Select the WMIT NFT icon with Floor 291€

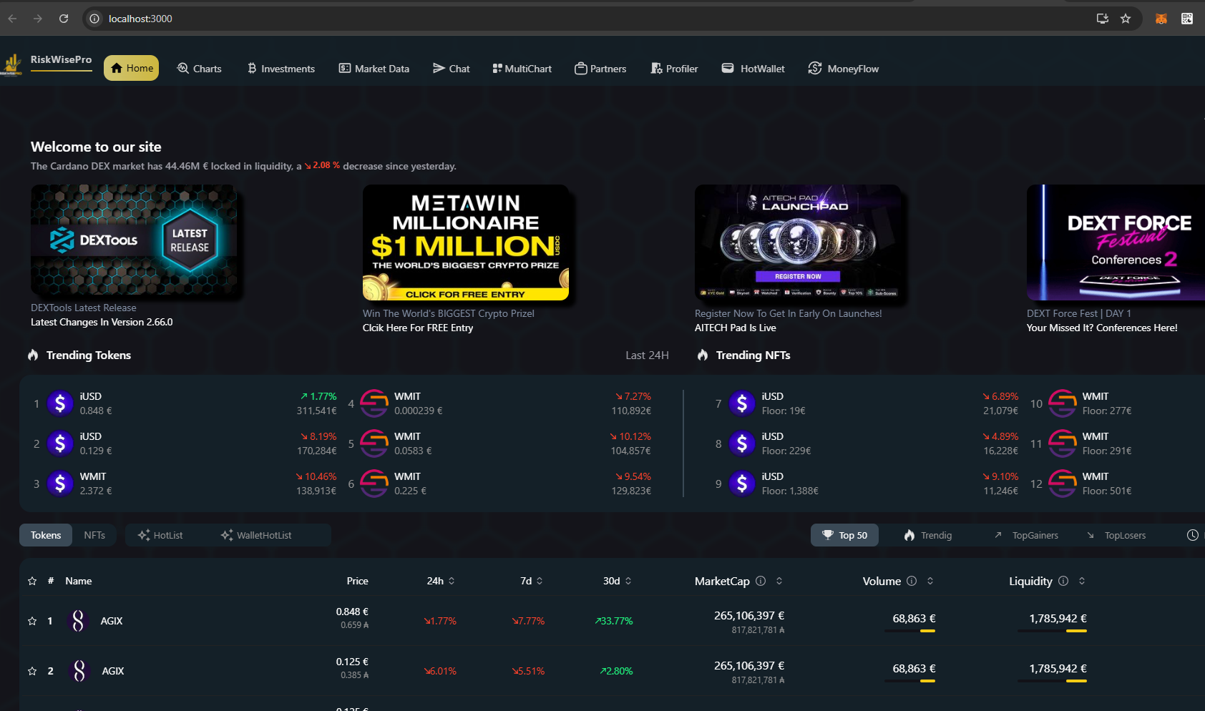click(1063, 443)
